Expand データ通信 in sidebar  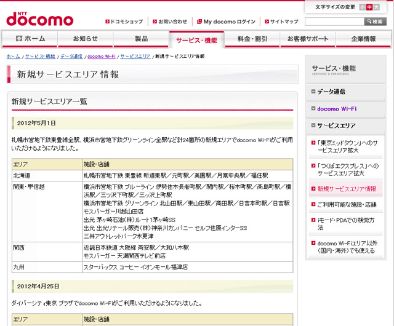pos(331,92)
